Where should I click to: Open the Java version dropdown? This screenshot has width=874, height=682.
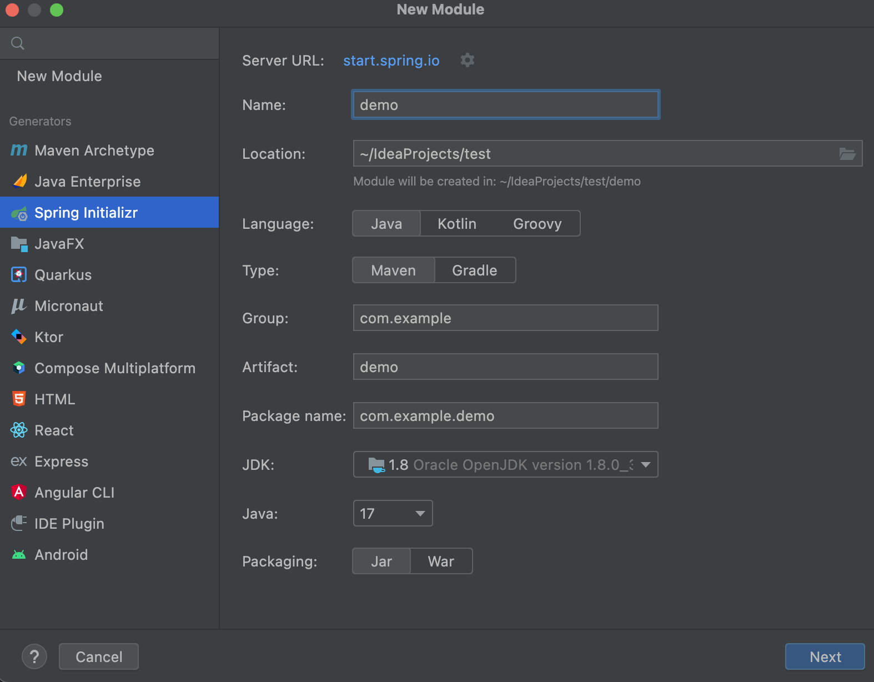[x=393, y=513]
